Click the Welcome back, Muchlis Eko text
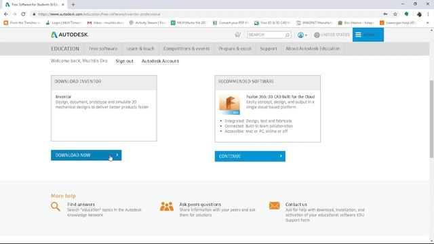This screenshot has height=244, width=434. tap(79, 61)
